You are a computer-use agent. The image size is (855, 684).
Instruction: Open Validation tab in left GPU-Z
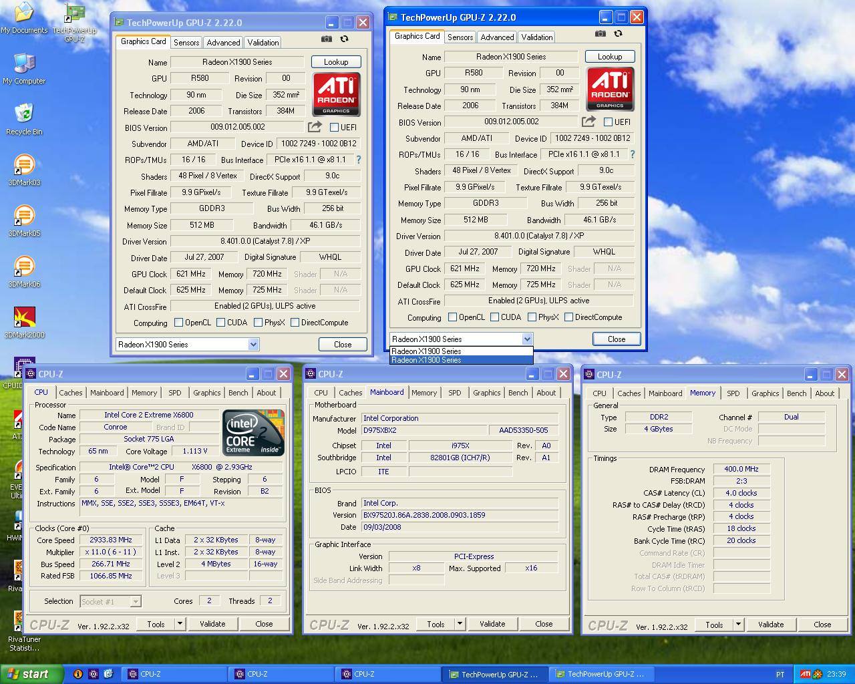(x=263, y=42)
